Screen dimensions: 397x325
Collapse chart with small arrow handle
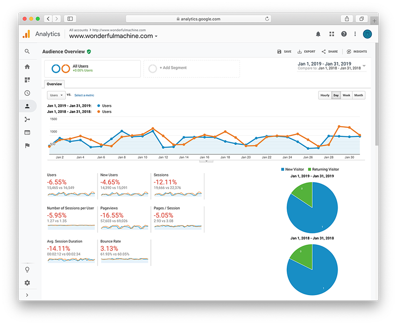(x=206, y=161)
